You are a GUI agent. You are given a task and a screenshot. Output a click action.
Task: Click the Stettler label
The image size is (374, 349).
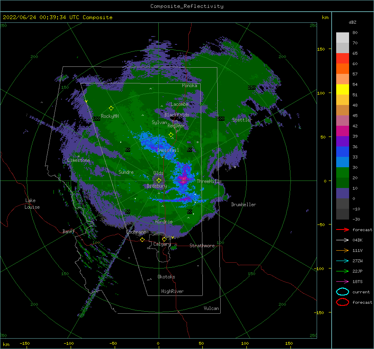(x=242, y=120)
